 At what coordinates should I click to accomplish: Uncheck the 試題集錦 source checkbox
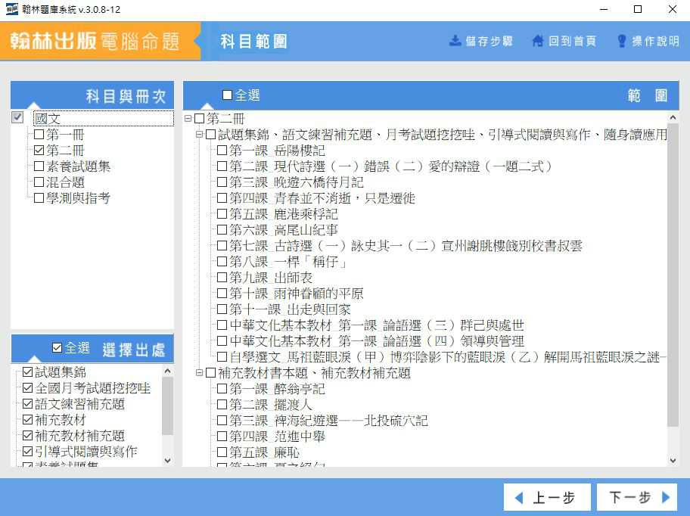click(27, 372)
